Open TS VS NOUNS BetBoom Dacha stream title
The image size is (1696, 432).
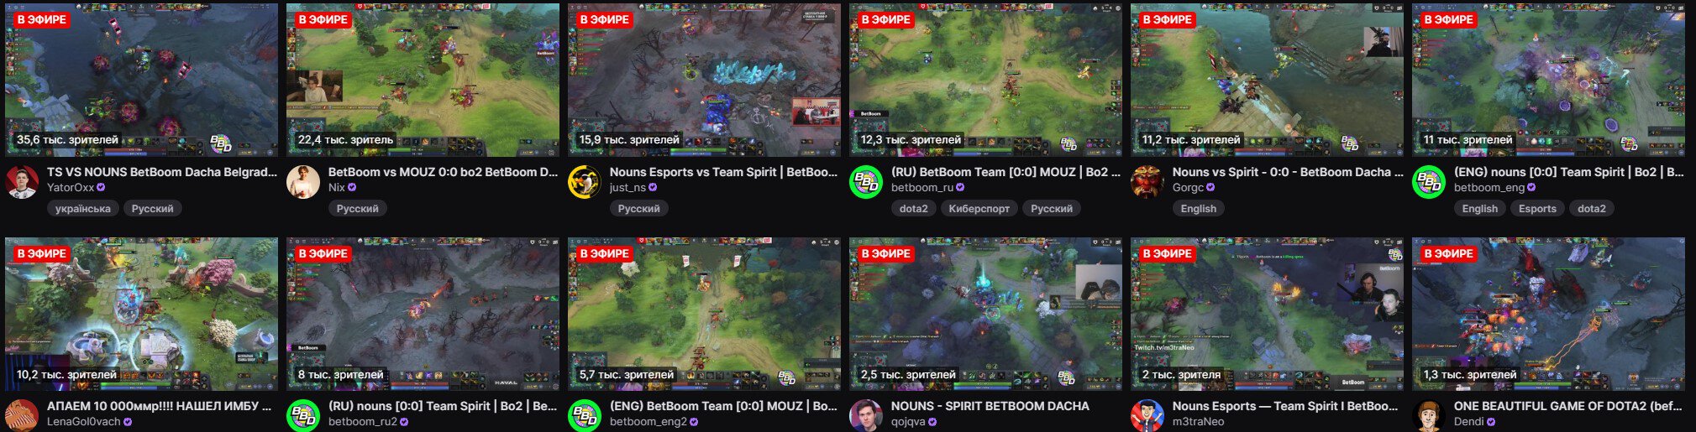click(162, 172)
